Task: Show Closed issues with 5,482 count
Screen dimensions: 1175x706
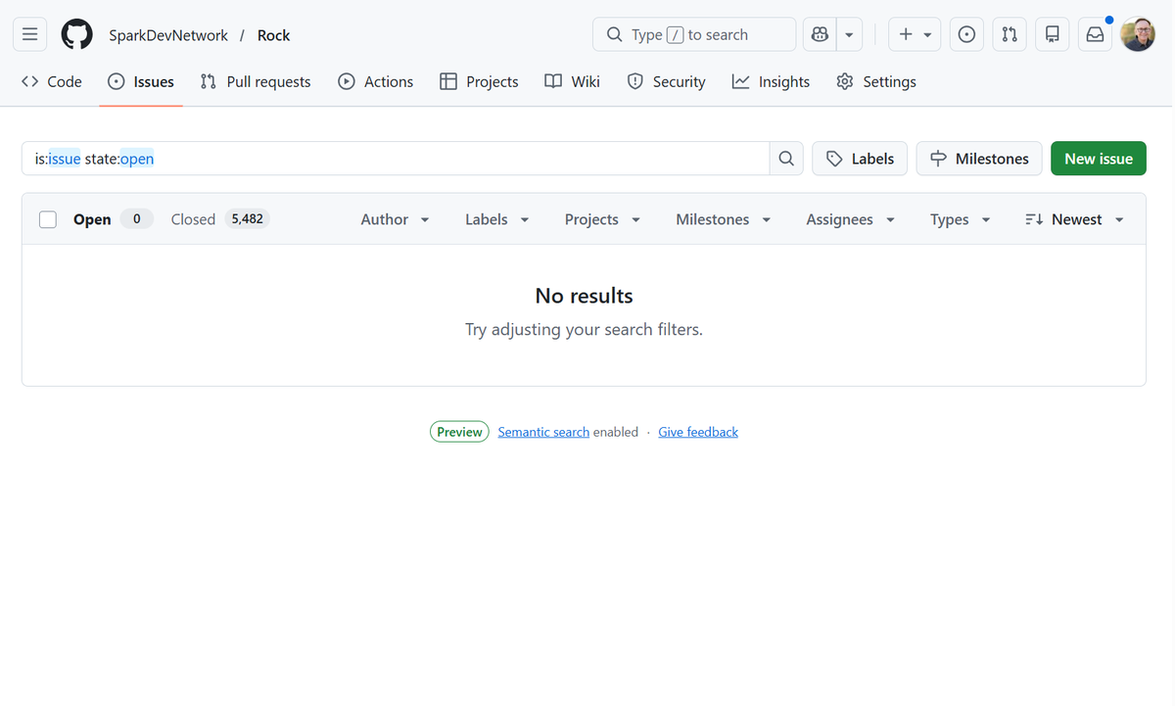Action: coord(220,219)
